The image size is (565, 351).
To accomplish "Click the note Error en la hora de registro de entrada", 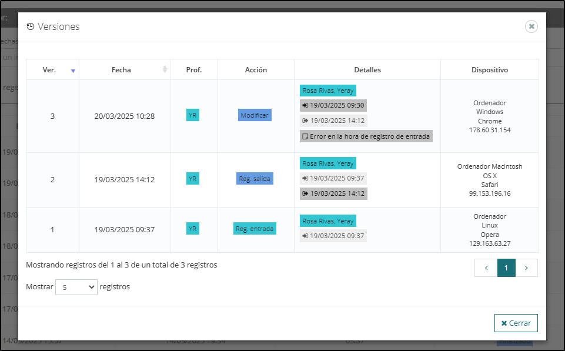I will click(x=366, y=136).
